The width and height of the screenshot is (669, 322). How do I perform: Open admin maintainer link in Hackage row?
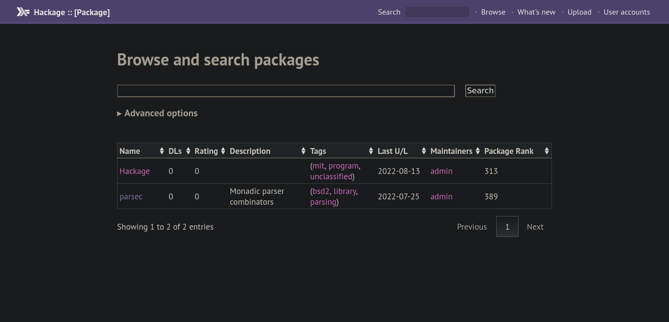[441, 171]
